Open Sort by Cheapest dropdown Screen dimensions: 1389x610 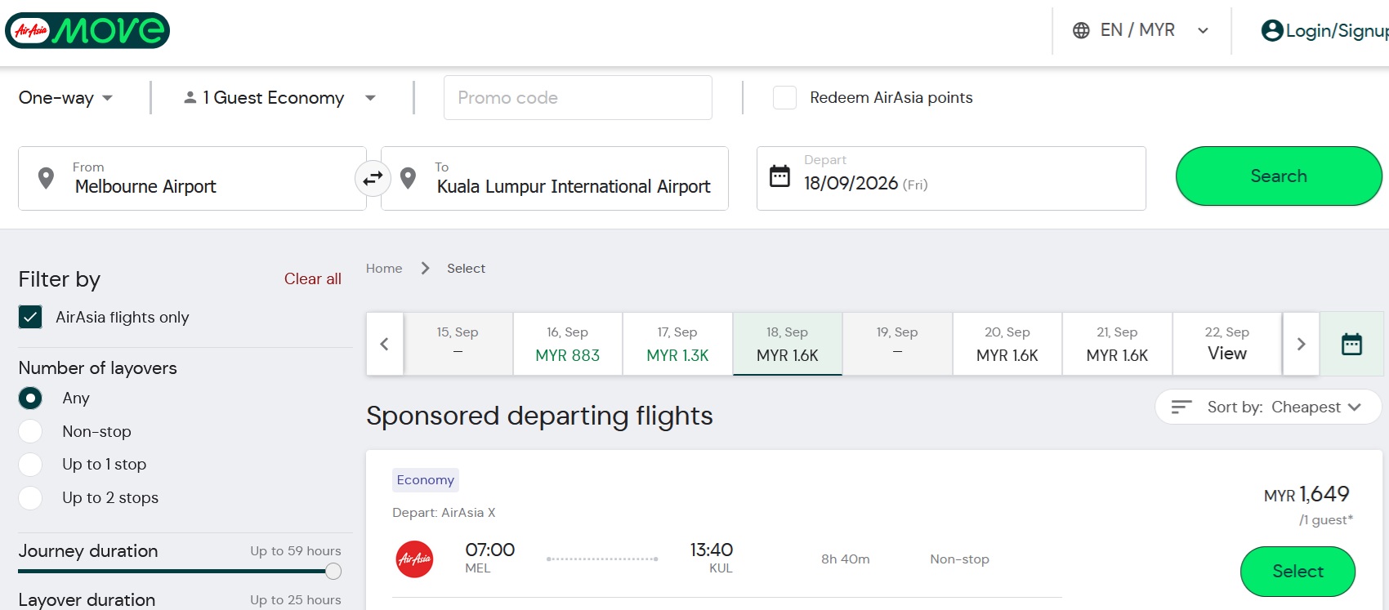1268,407
